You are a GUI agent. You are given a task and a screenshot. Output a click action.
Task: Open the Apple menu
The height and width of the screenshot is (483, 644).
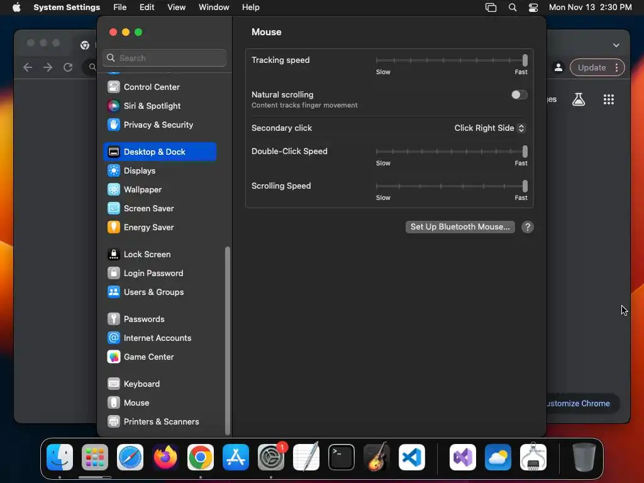16,8
